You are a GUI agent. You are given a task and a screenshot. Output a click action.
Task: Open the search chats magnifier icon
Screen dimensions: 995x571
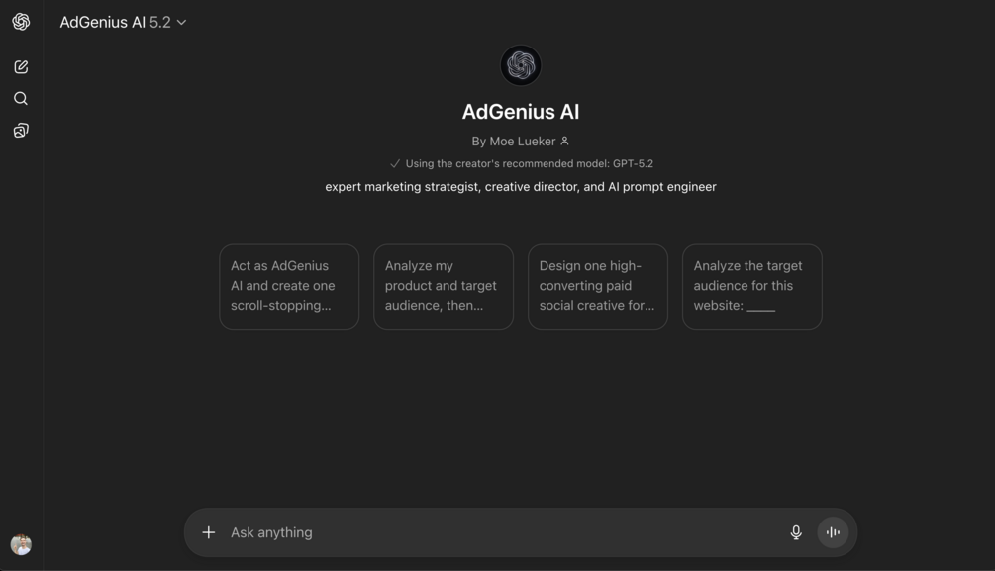21,98
